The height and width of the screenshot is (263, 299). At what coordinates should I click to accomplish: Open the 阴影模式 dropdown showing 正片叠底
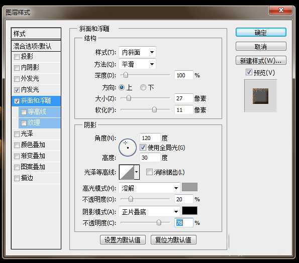149,212
